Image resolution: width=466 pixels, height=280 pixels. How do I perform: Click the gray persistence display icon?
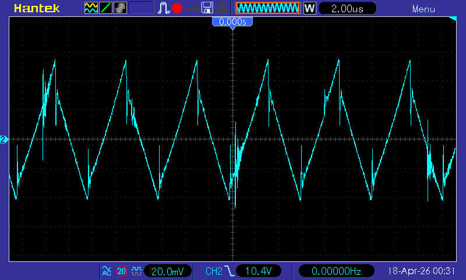(121, 8)
